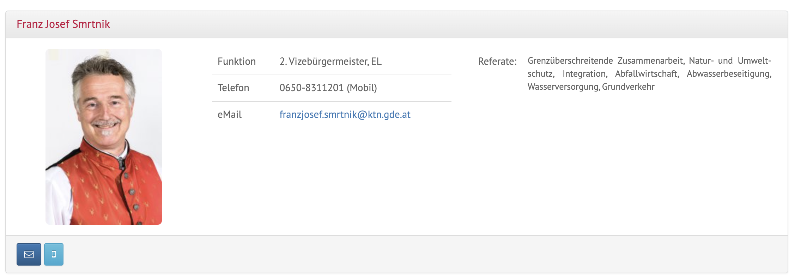Click the word Zusammenarbeit in Referate
The height and width of the screenshot is (280, 795).
[651, 61]
